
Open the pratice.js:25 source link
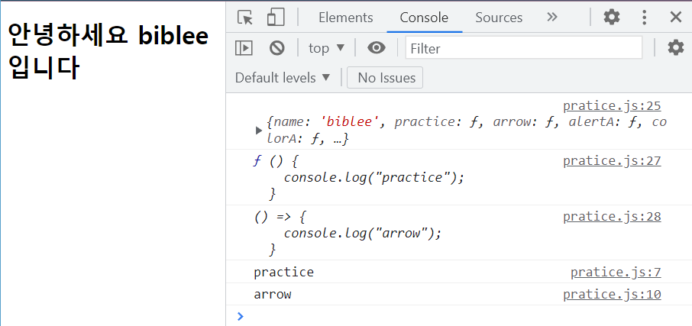612,106
